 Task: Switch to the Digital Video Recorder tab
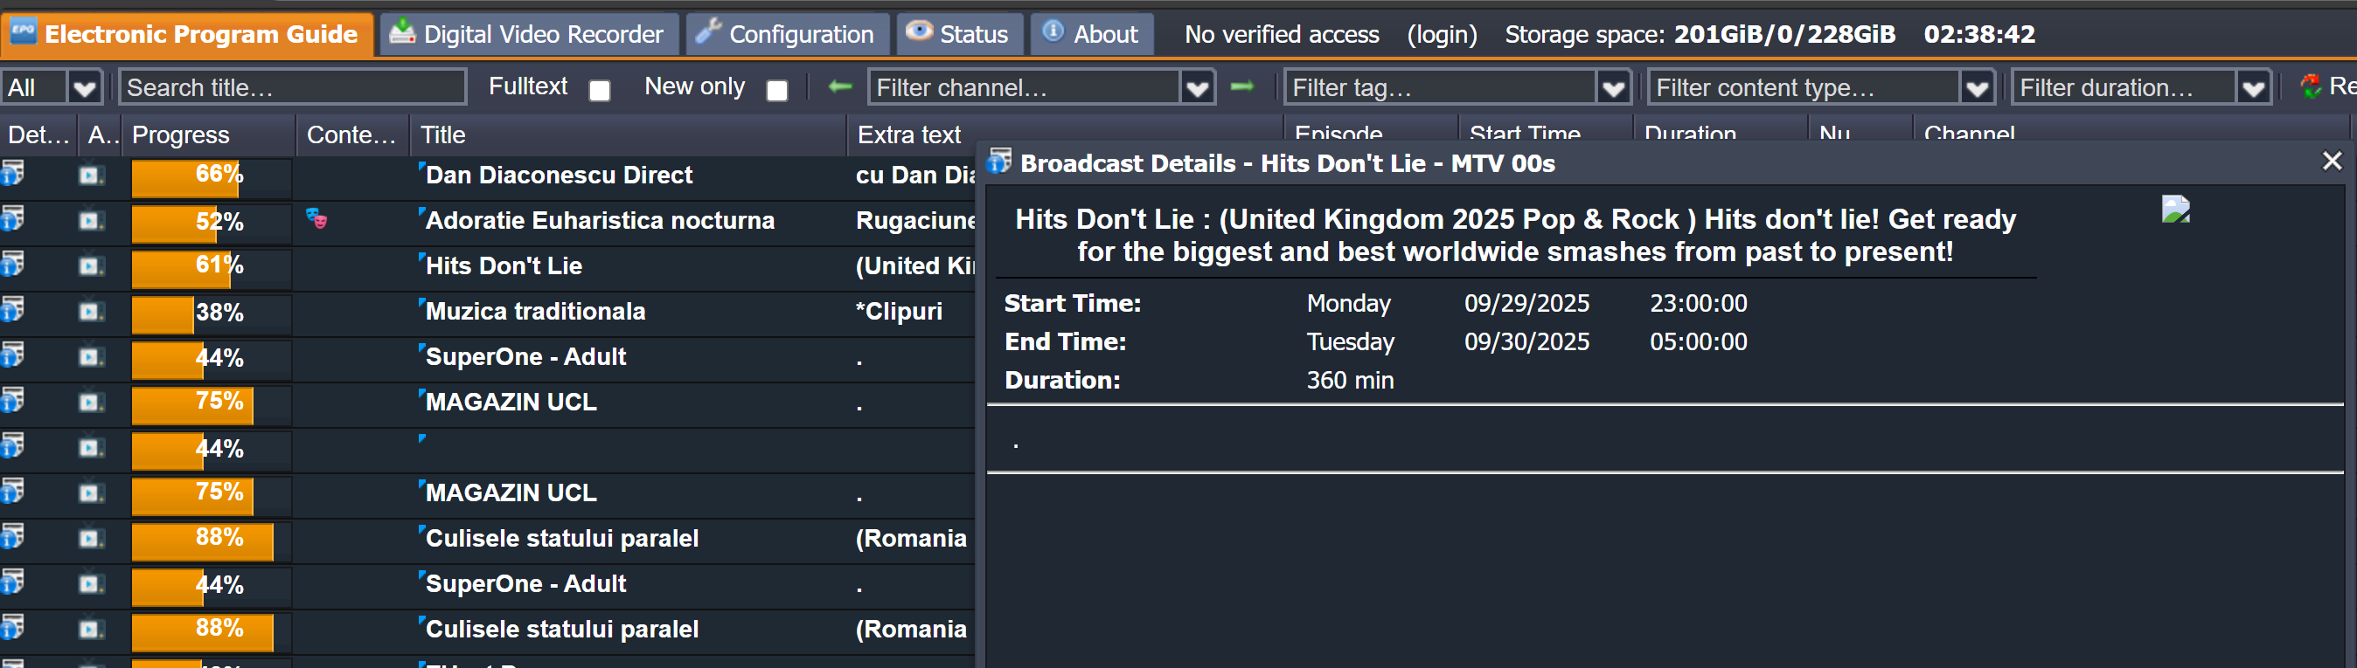tap(527, 35)
